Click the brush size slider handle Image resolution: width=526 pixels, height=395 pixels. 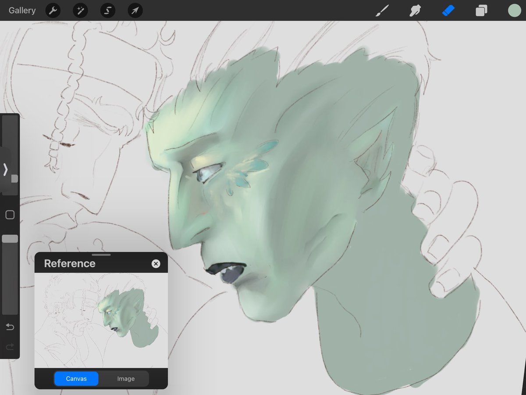point(14,179)
